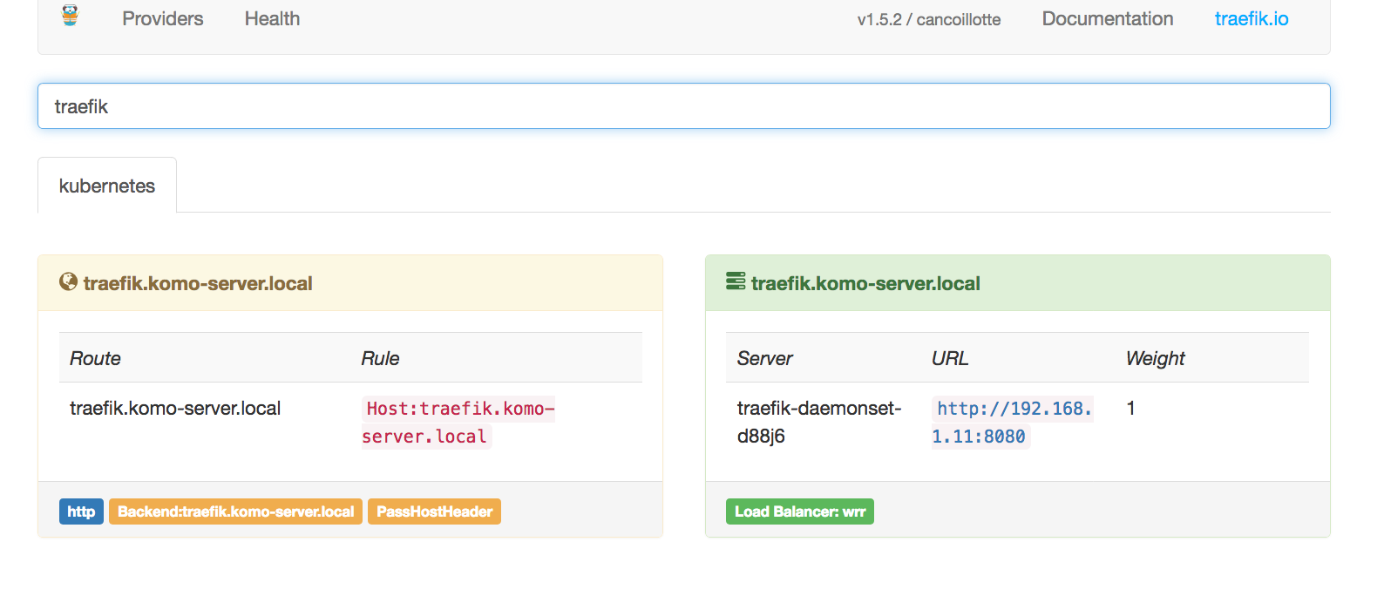This screenshot has height=596, width=1384.
Task: Click the http://192.168.1.11:8080 server URL
Action: 1012,423
